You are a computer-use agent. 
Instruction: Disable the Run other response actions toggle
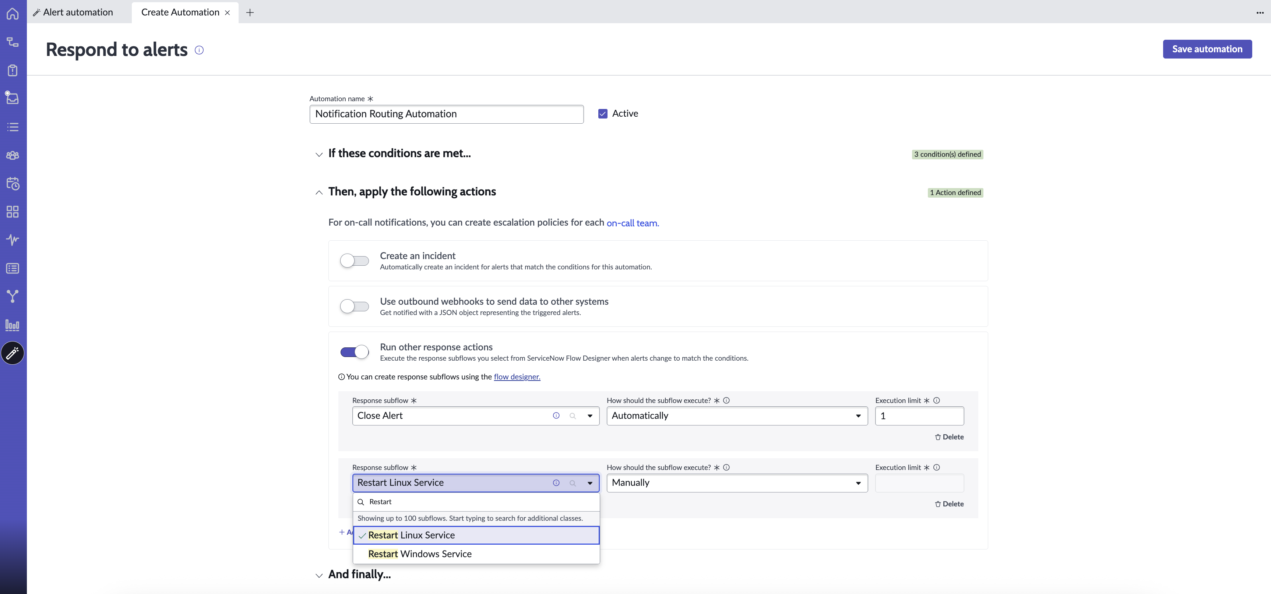pos(354,352)
